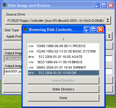Click the output image directory field

click(13, 58)
